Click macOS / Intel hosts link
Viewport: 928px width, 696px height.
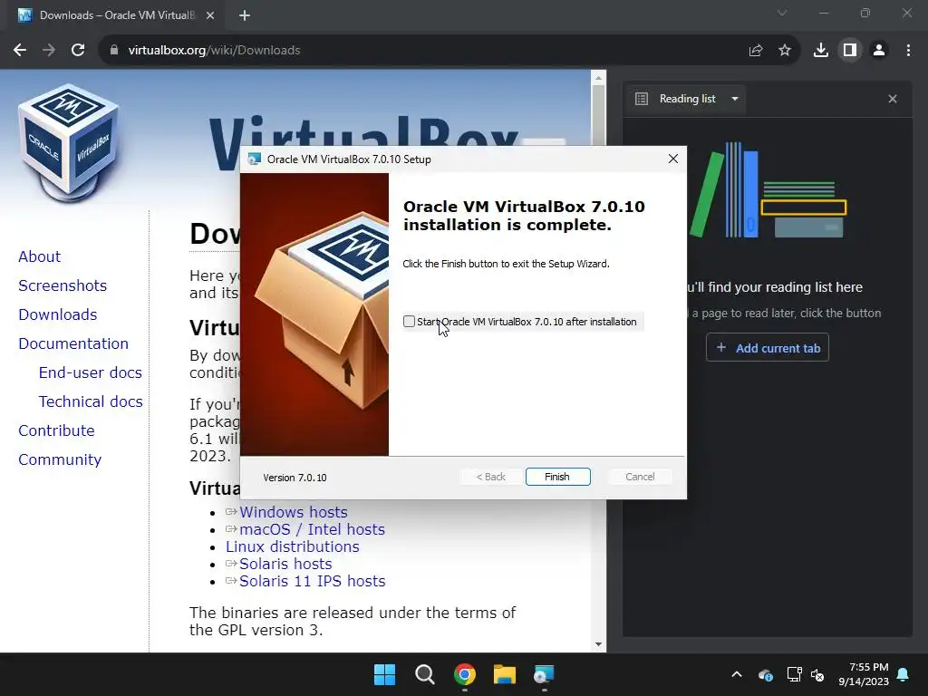tap(312, 529)
